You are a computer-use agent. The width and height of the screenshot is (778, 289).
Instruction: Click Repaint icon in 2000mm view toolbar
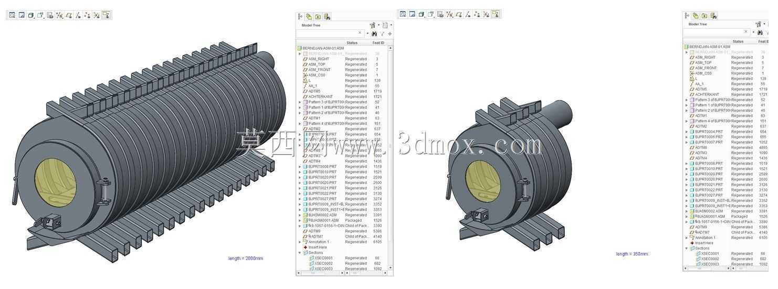click(x=22, y=15)
